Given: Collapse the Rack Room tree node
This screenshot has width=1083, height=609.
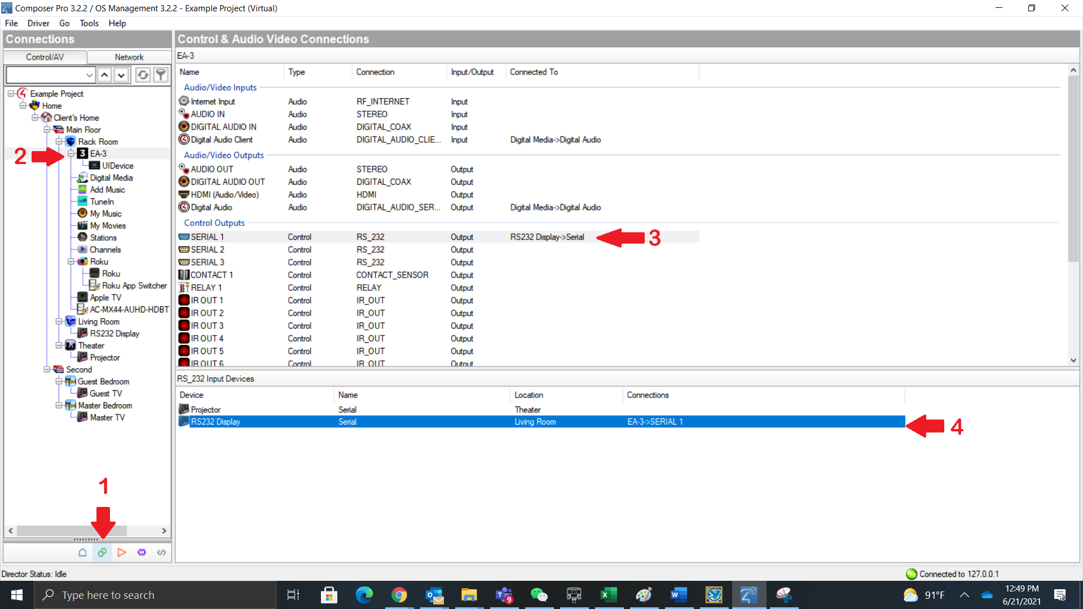Looking at the screenshot, I should pyautogui.click(x=59, y=142).
